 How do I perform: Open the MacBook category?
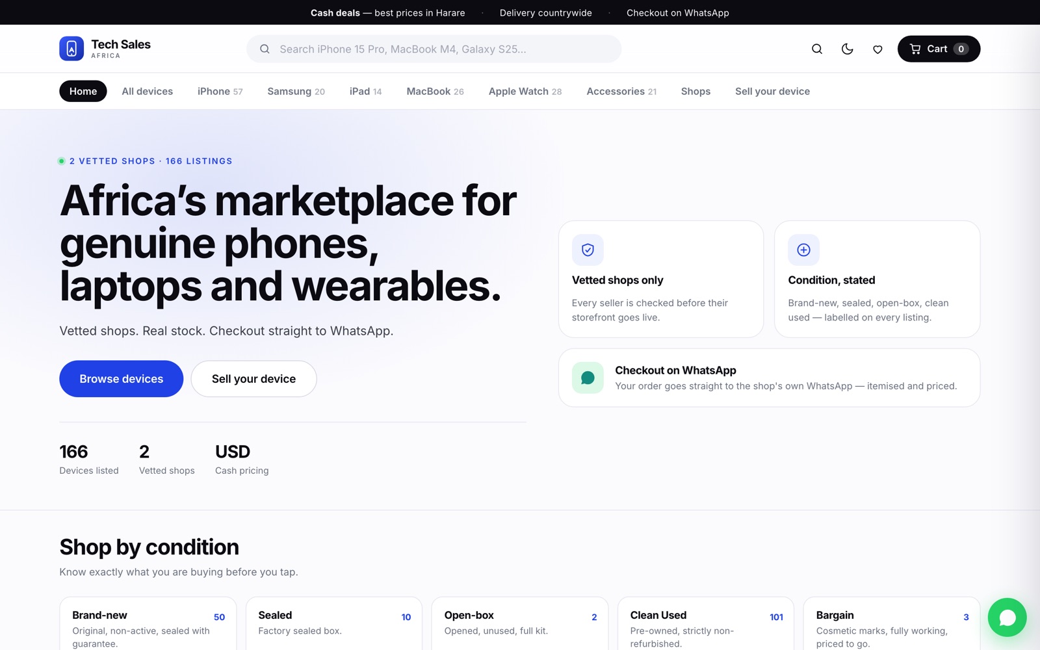pyautogui.click(x=435, y=91)
